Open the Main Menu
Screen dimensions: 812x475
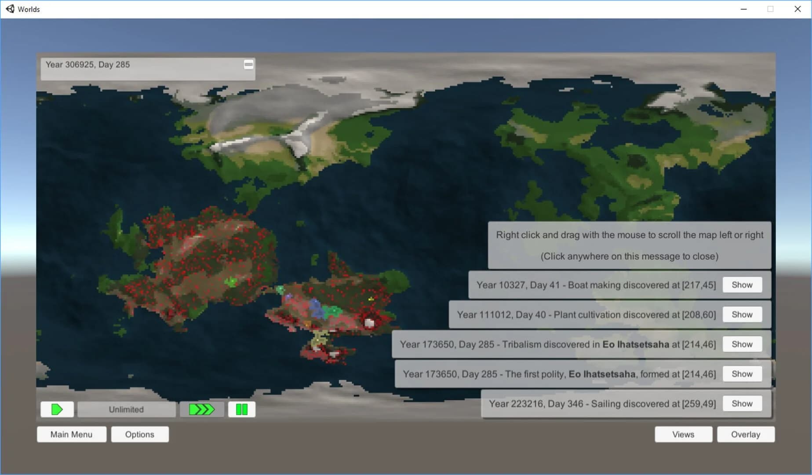click(71, 434)
